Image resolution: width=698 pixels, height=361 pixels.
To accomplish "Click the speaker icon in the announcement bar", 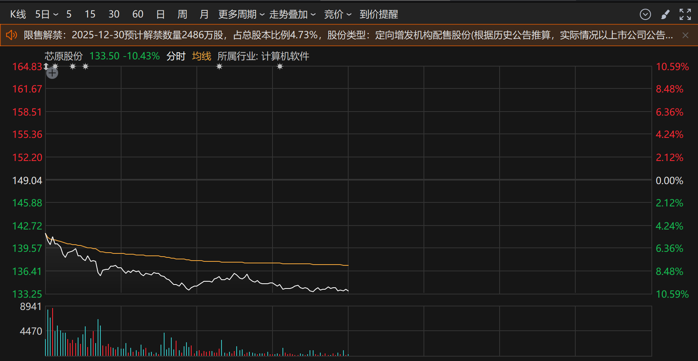I will point(12,35).
